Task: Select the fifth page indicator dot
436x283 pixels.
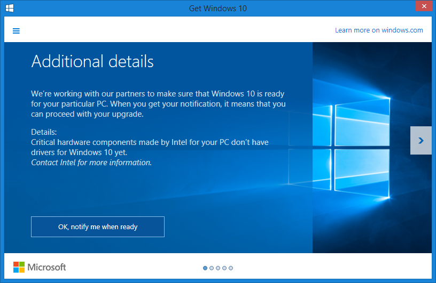Action: (x=231, y=268)
